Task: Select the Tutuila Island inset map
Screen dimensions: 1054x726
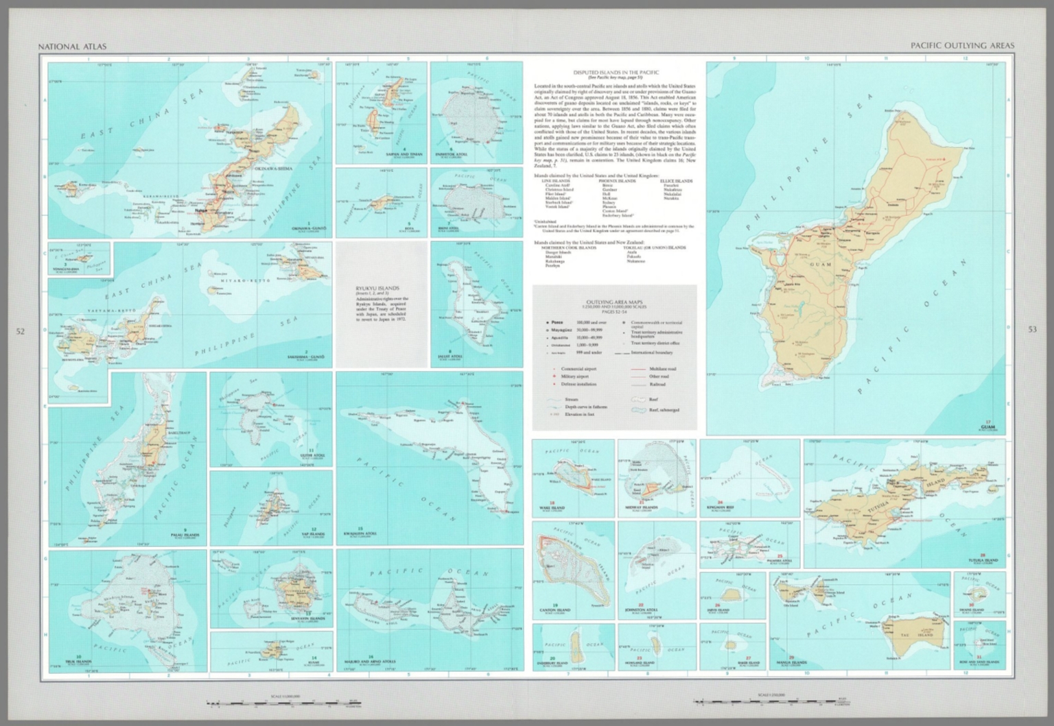Action: pyautogui.click(x=904, y=503)
